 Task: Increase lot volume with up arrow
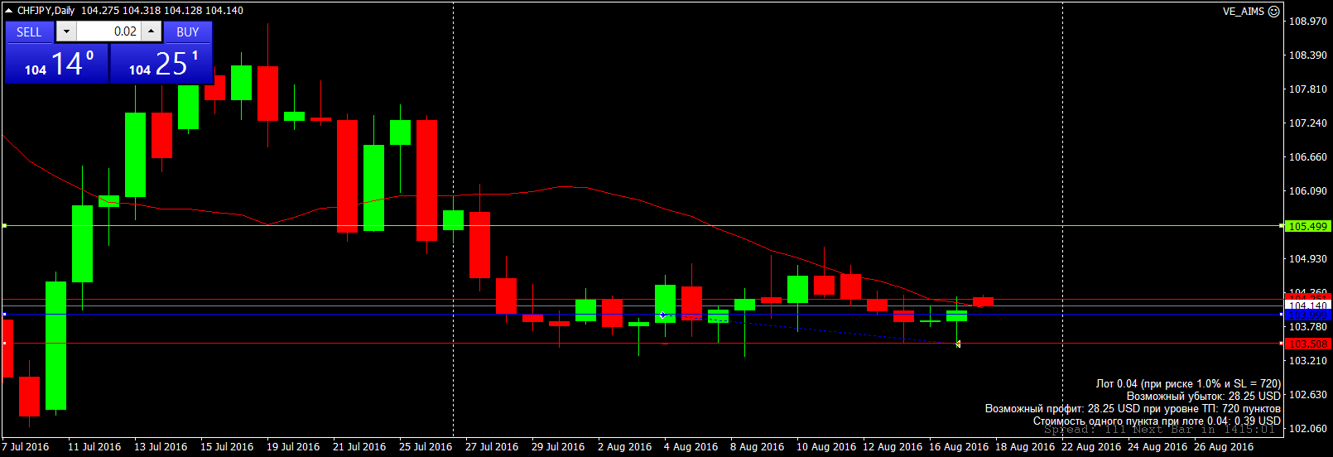[x=152, y=31]
